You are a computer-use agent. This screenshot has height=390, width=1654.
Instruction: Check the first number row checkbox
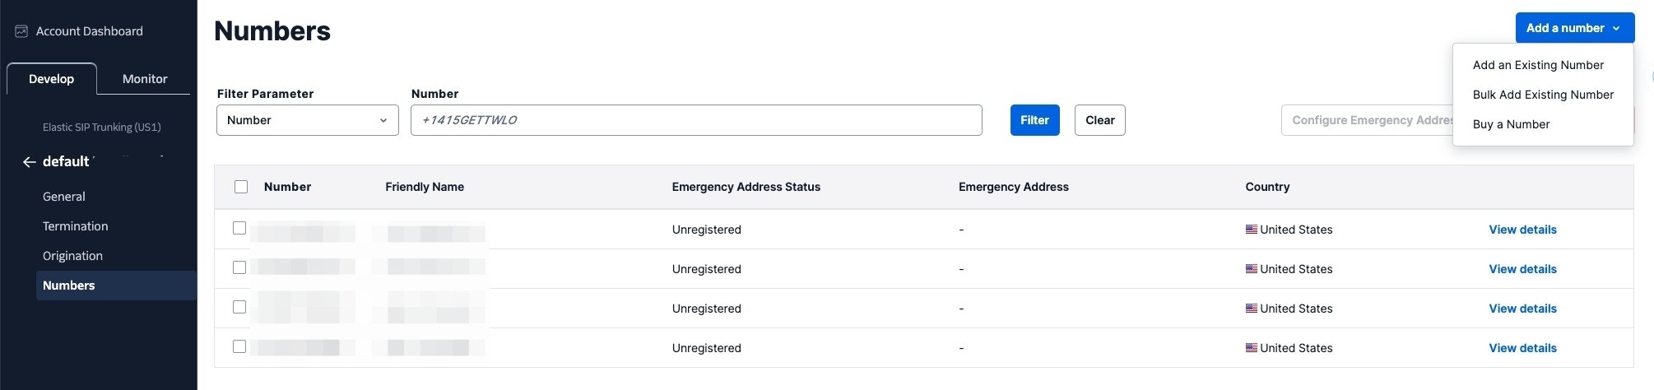pos(239,228)
